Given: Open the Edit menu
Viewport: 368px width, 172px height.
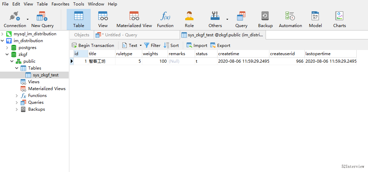Looking at the screenshot, I should [16, 4].
